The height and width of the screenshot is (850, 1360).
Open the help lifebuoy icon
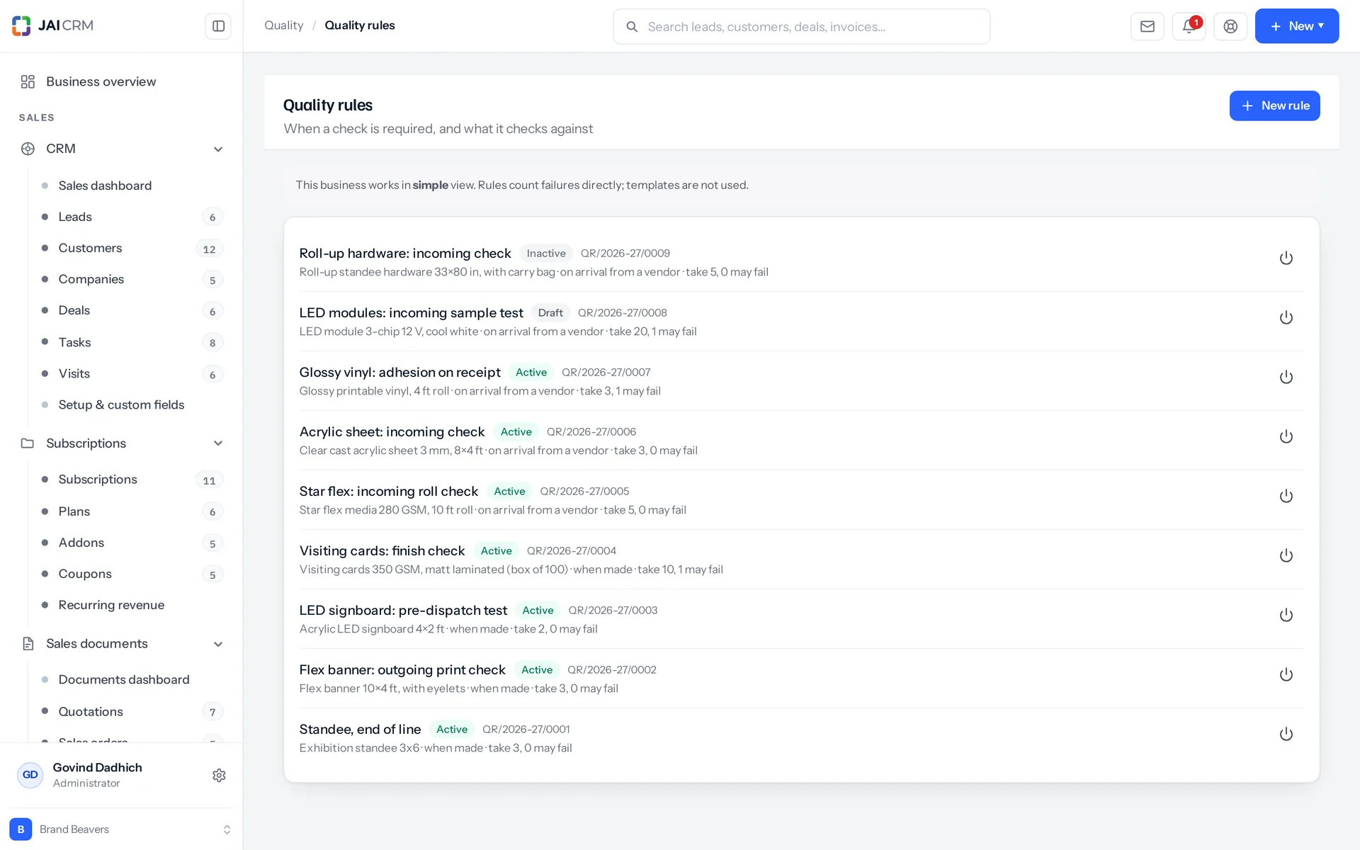1230,26
